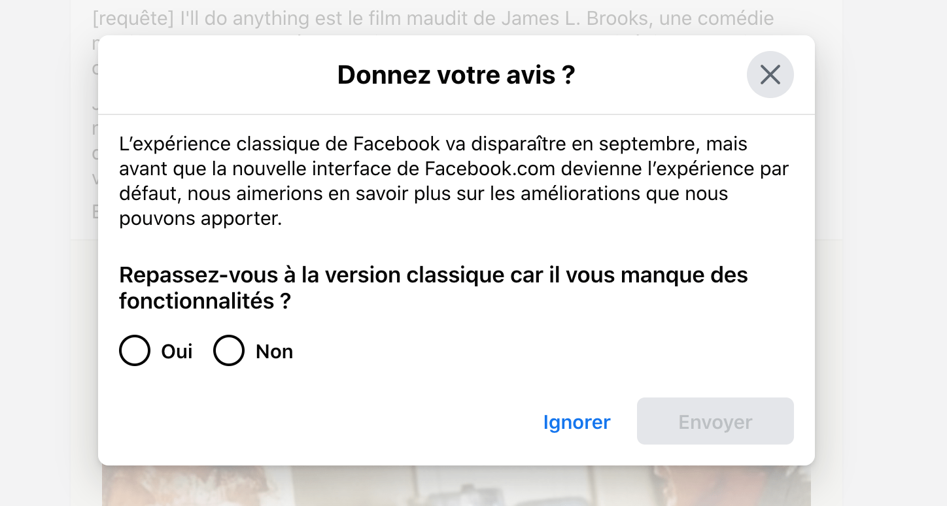Click the paragraph about Facebook's classic experience
947x506 pixels.
point(454,181)
